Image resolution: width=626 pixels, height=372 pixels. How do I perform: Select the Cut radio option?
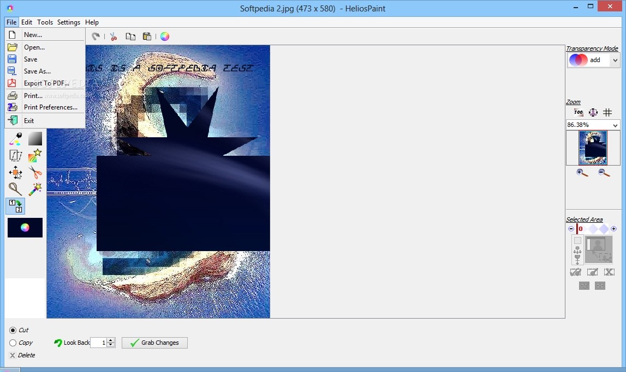pos(13,330)
